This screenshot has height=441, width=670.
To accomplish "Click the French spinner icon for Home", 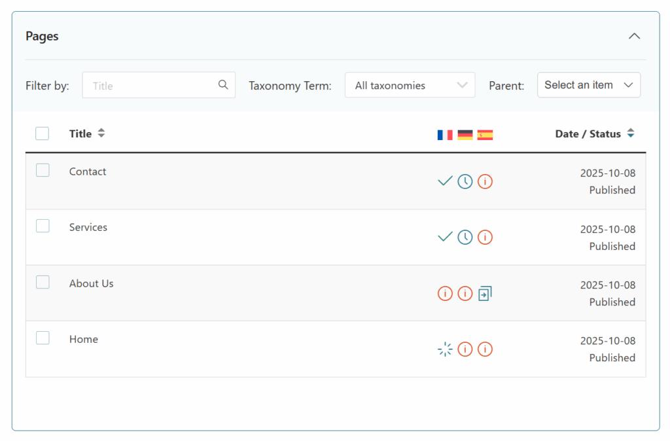I will click(x=445, y=349).
